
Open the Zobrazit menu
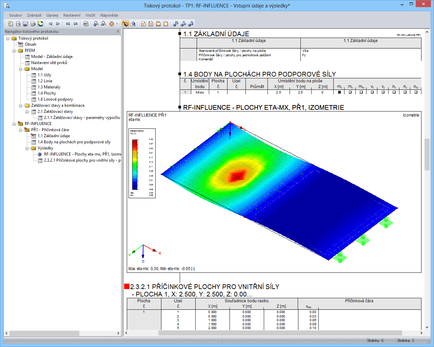point(34,15)
